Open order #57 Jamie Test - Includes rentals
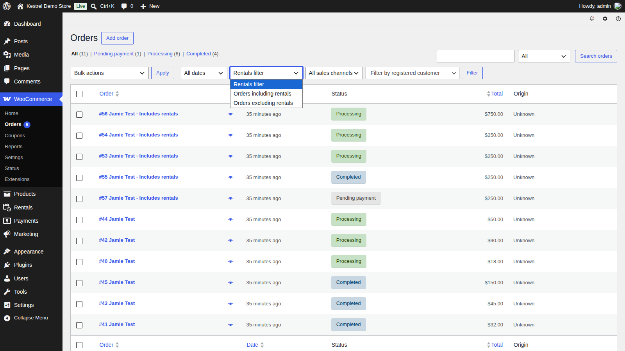 (138, 198)
